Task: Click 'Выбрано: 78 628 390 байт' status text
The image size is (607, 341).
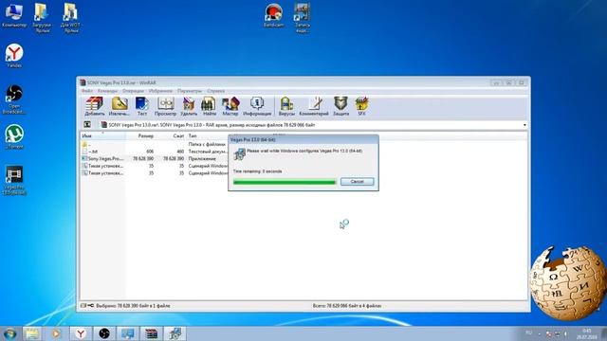Action: tap(133, 306)
